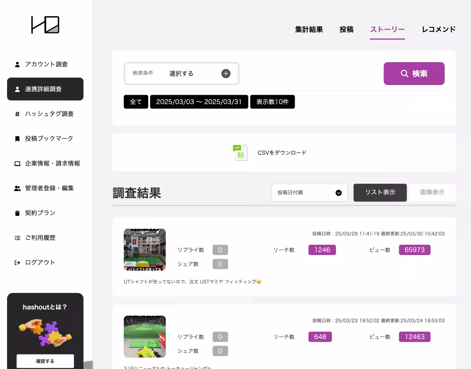Click the 契約プラン clipboard icon

[16, 213]
